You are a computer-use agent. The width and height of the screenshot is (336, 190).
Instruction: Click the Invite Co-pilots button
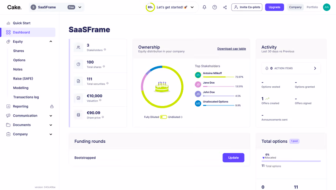pyautogui.click(x=247, y=7)
